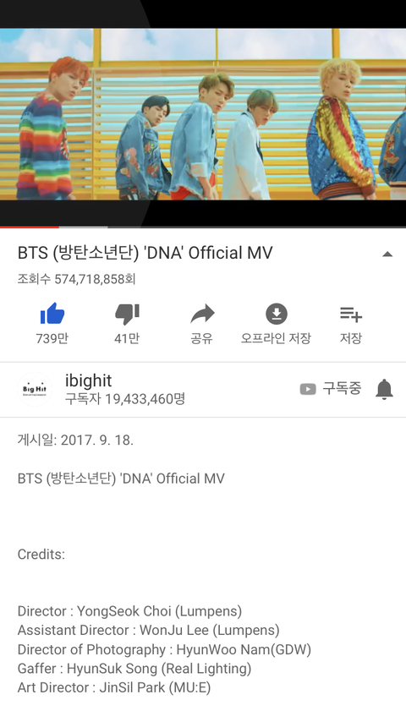Open the ibighit channel name
The width and height of the screenshot is (406, 722).
89,380
